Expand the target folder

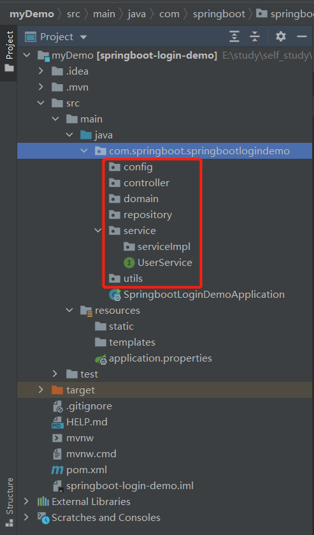[x=41, y=390]
